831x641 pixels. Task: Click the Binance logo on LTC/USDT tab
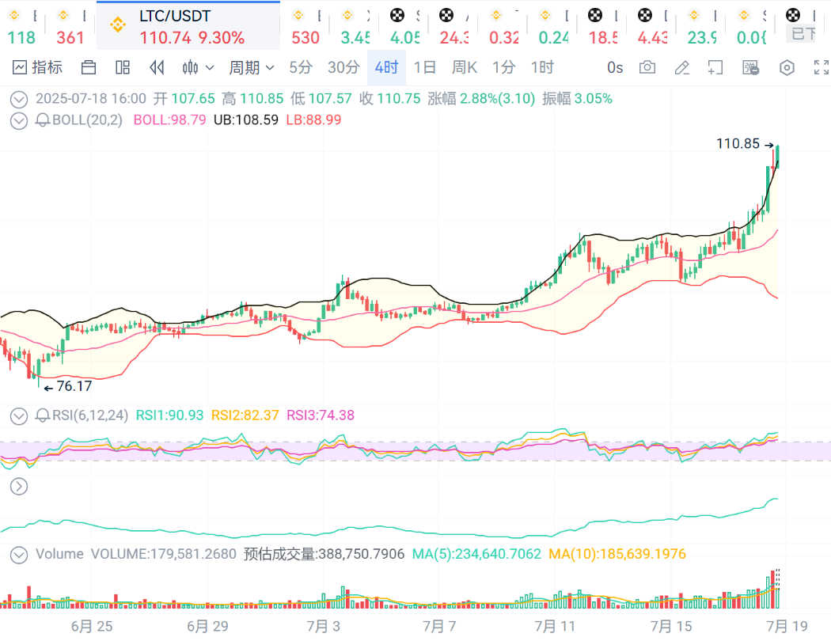118,25
